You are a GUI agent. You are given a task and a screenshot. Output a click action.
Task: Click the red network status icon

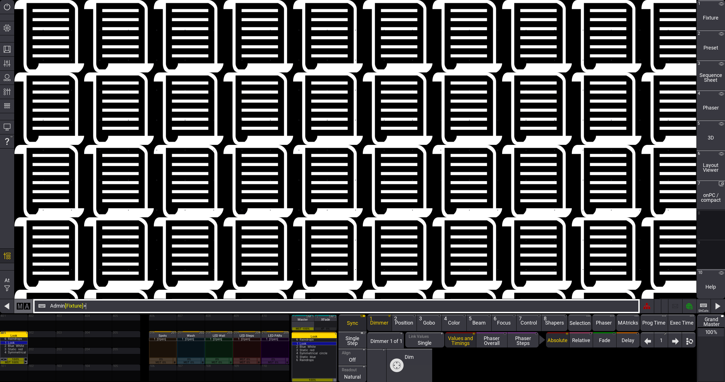click(x=647, y=306)
